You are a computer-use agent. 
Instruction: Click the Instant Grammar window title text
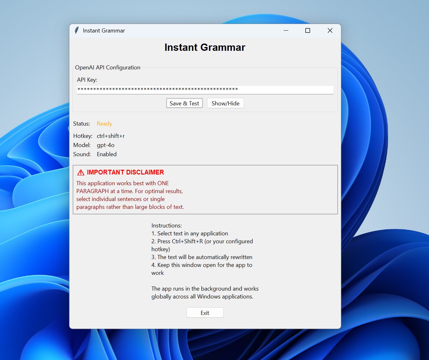click(104, 30)
